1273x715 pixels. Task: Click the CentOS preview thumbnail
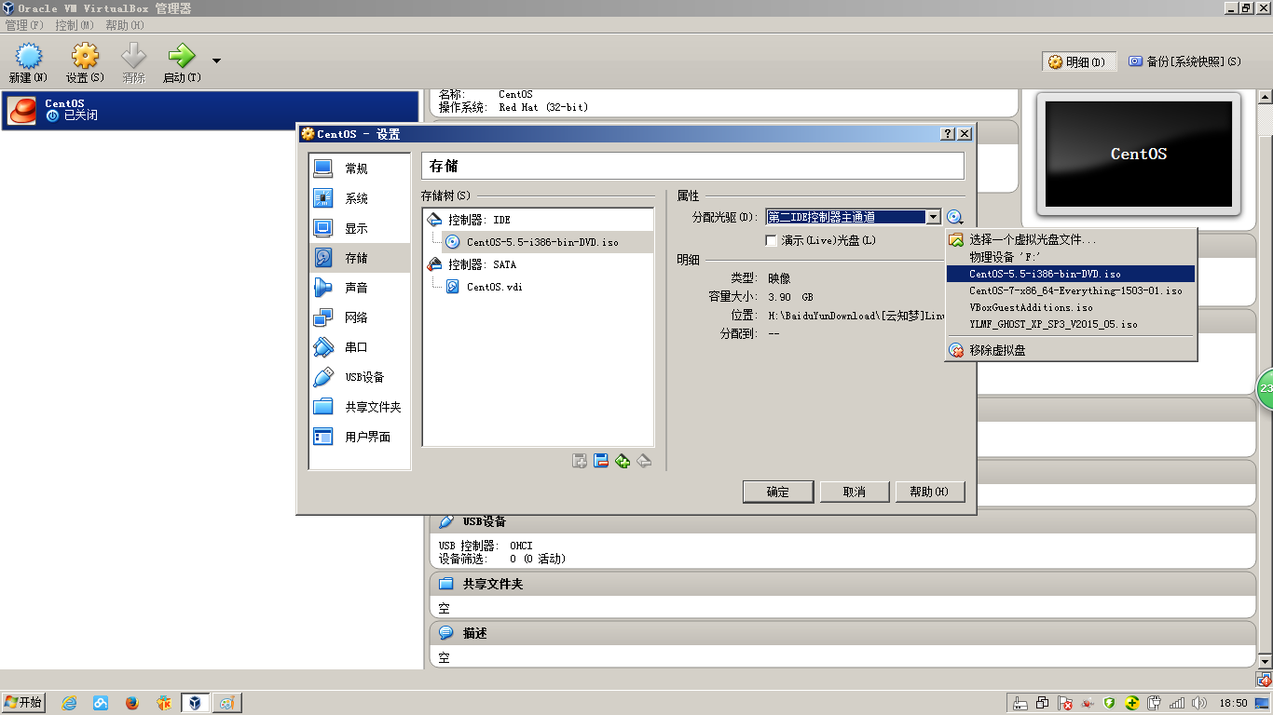tap(1139, 154)
